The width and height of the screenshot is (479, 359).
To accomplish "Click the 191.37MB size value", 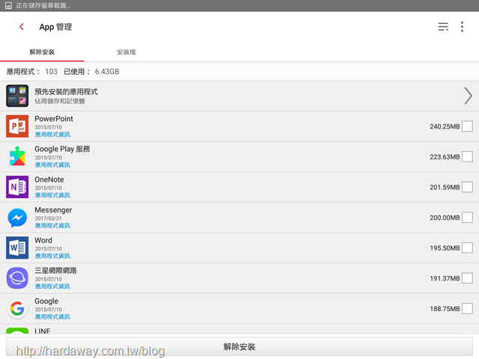I will point(445,278).
